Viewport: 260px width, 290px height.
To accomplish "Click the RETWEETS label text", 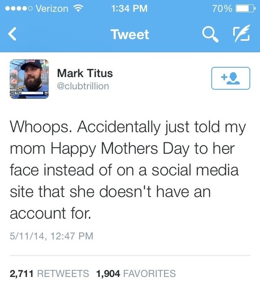I will click(63, 273).
